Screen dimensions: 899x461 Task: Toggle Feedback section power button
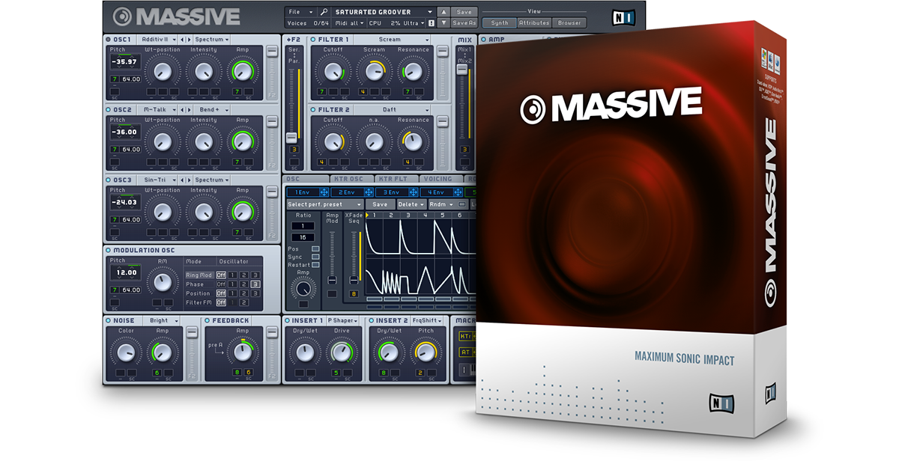pos(208,320)
